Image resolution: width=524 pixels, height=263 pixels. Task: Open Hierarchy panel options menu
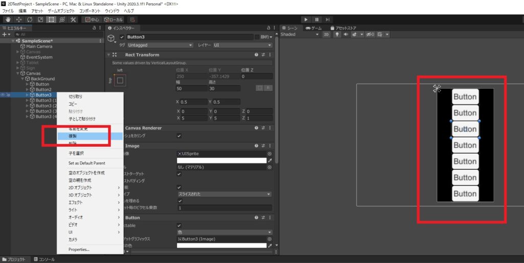[100, 28]
